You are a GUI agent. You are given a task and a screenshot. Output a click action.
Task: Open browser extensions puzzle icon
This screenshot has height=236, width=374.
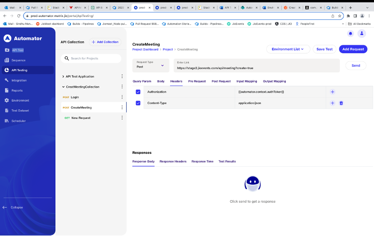tap(348, 16)
